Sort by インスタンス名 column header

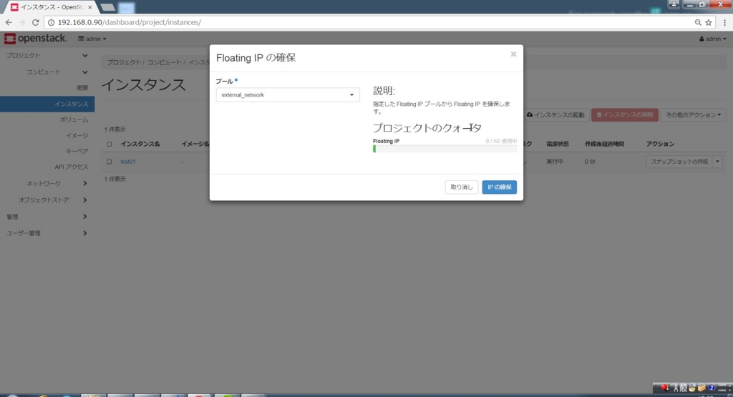coord(140,144)
